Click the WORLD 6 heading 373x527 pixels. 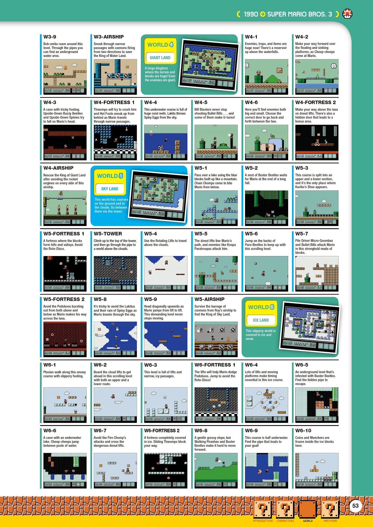[x=261, y=307]
